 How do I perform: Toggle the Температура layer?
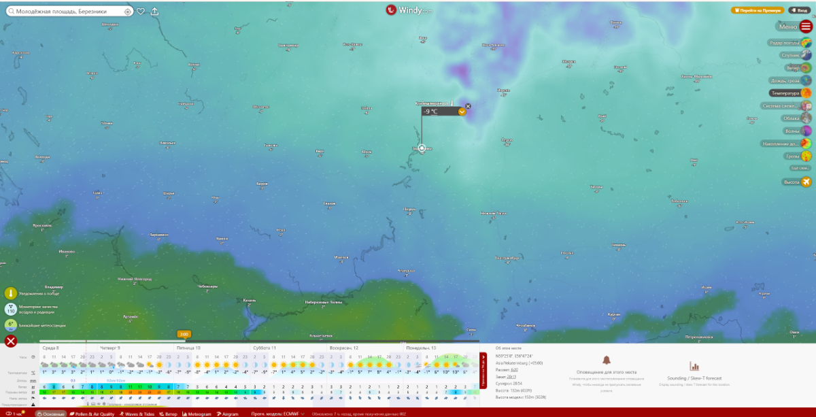(x=806, y=93)
